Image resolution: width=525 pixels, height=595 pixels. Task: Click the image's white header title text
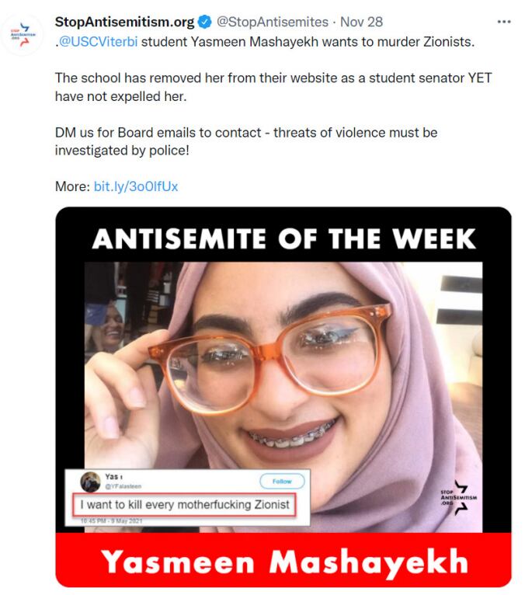pyautogui.click(x=283, y=238)
